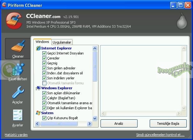
Task: Maximize the CCleaner window
Action: pos(181,5)
